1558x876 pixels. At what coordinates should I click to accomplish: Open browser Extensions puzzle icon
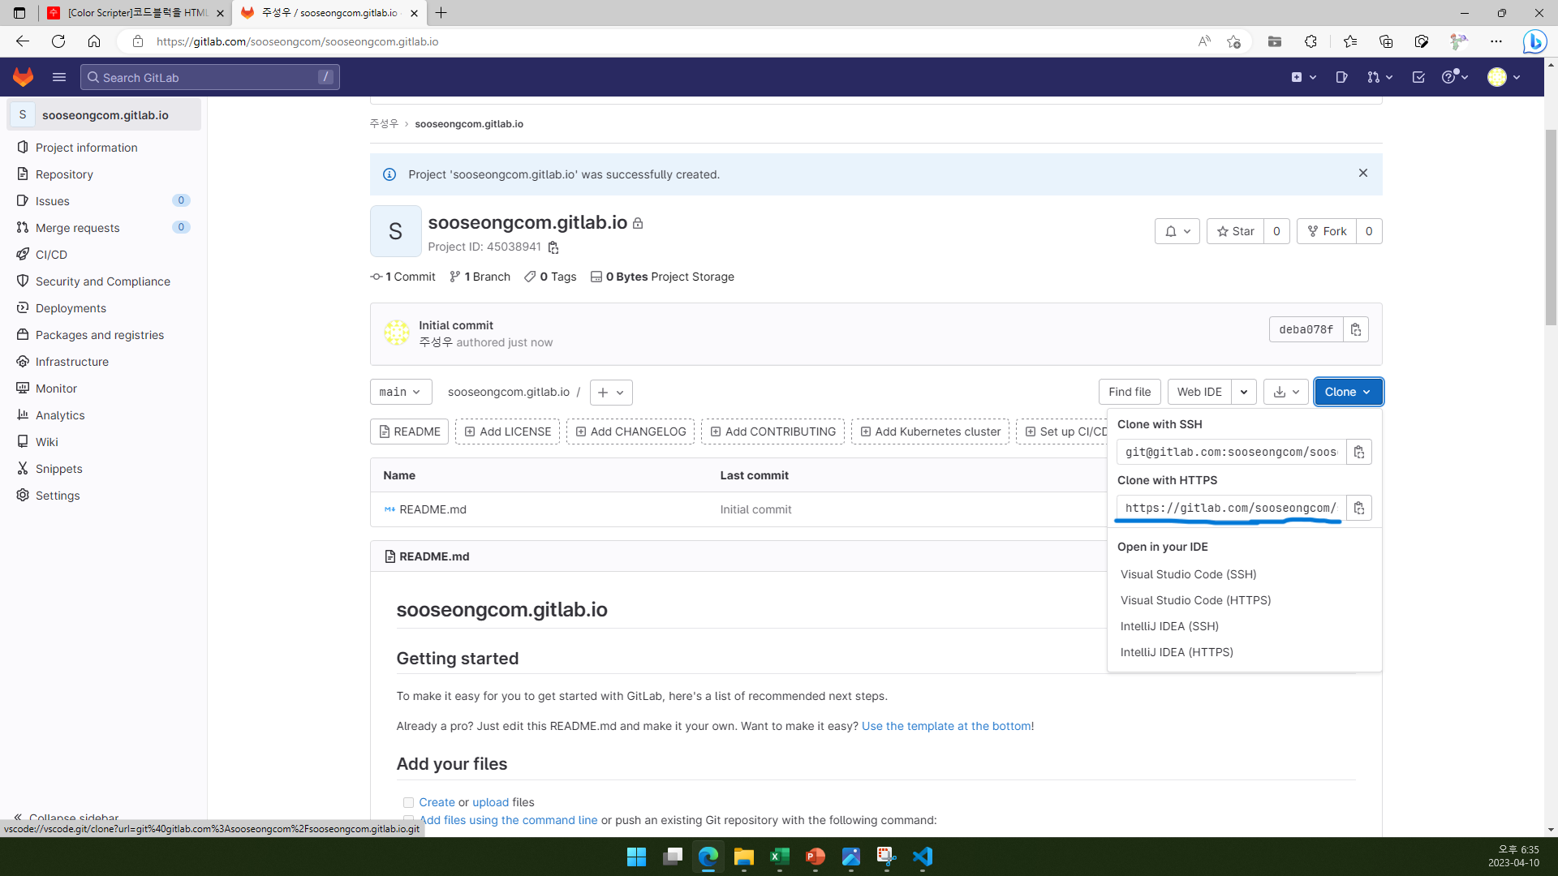1311,41
